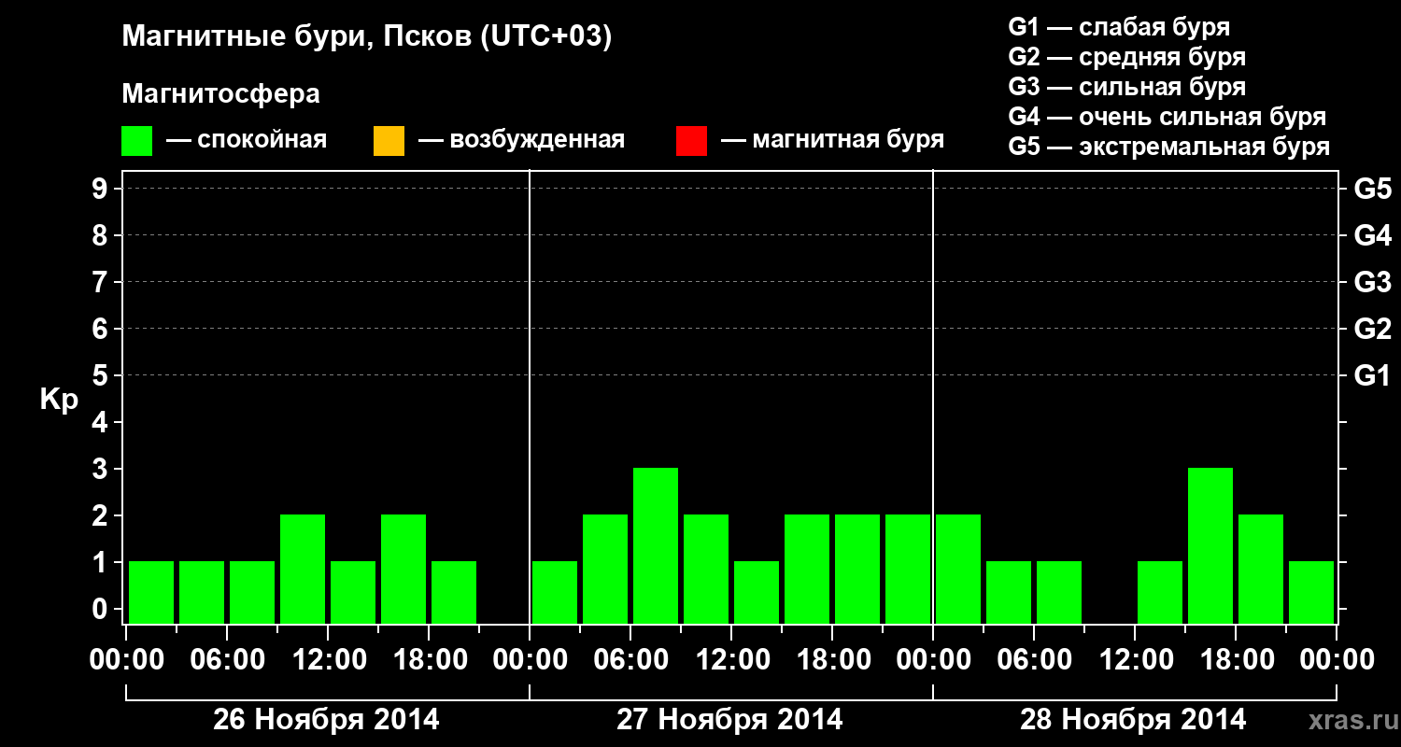Click the 12:00–15:00 Kp 1 bar on 28 November
Viewport: 1401px width, 747px height.
click(x=1160, y=592)
